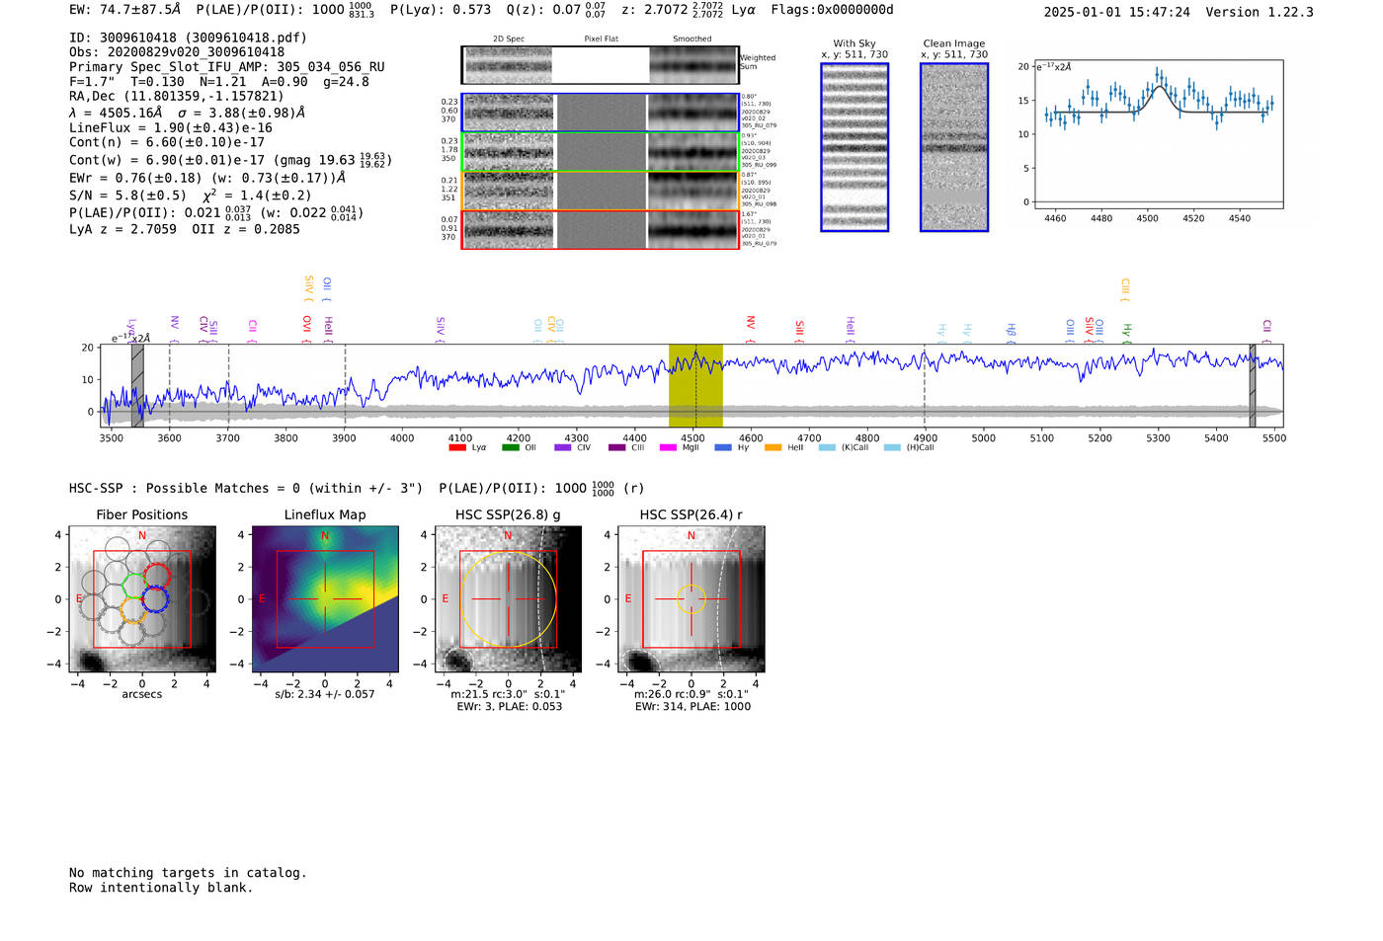Click the 2D Spec column header
The image size is (1383, 941).
pyautogui.click(x=509, y=39)
